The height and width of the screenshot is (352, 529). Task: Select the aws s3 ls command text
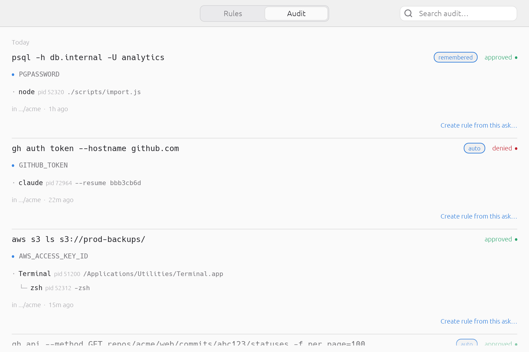pyautogui.click(x=79, y=239)
